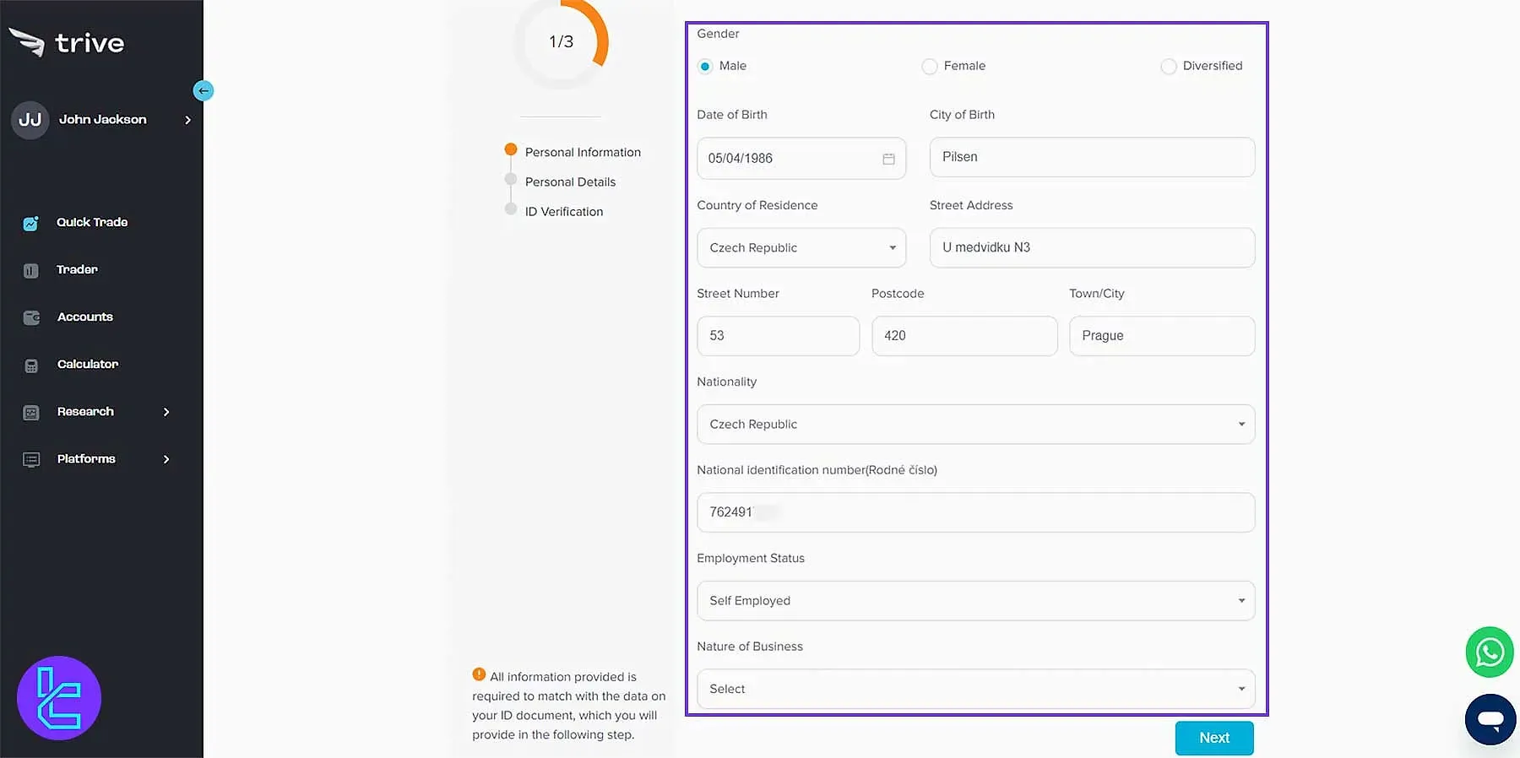Open the Employment Status dropdown

[976, 600]
